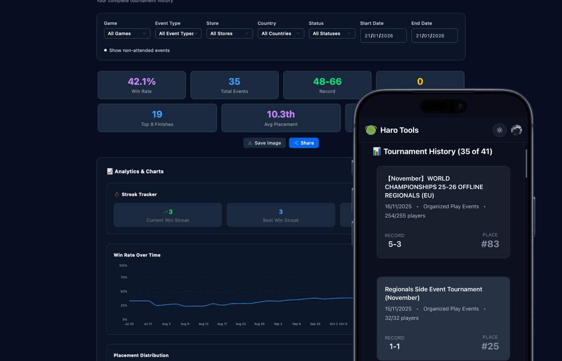This screenshot has height=361, width=562.
Task: Enable Show non-attended events
Action: point(105,50)
